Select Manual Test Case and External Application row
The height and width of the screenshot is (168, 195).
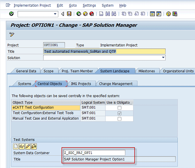pos(46,119)
